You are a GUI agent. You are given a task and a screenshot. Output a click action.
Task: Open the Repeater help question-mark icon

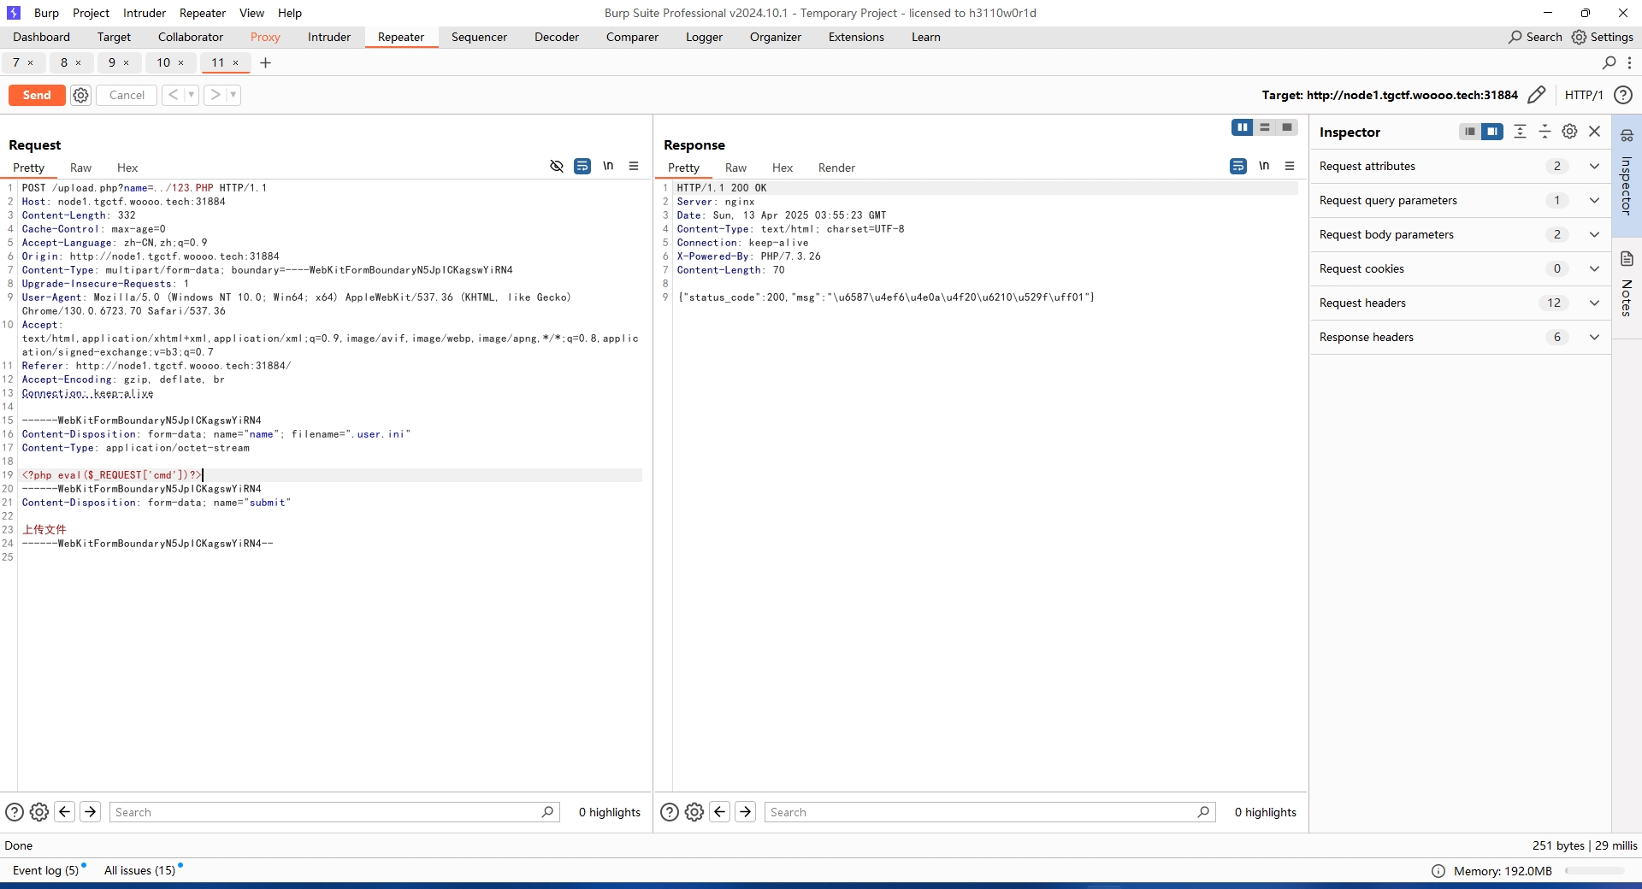1623,95
